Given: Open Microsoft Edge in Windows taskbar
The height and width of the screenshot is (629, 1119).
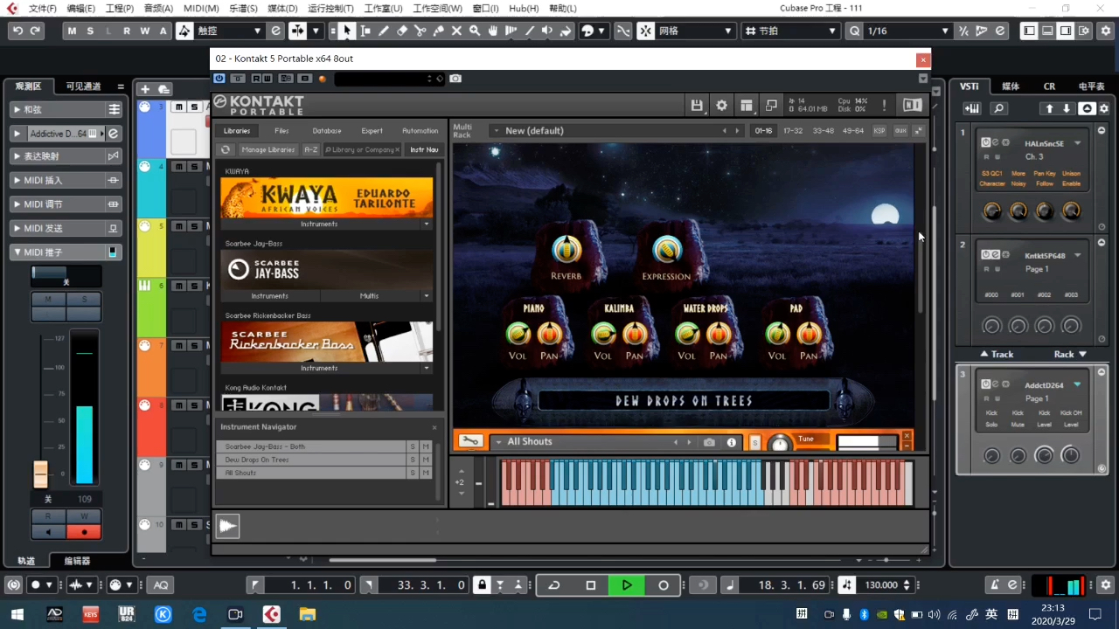Looking at the screenshot, I should 199,615.
